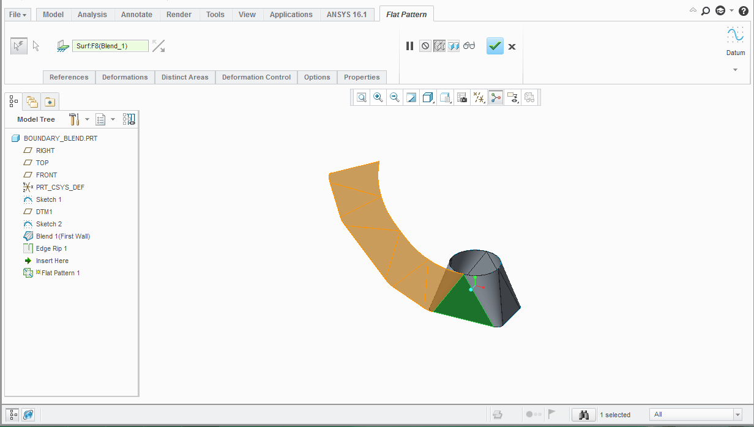Minimize the ribbon with the caret icon

(x=693, y=10)
